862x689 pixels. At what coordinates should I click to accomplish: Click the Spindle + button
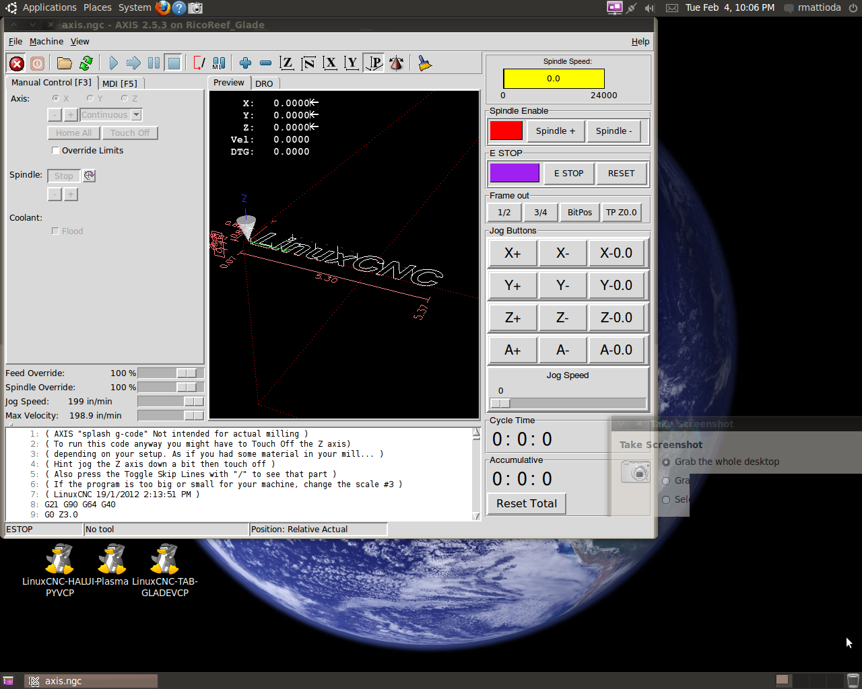pos(556,131)
